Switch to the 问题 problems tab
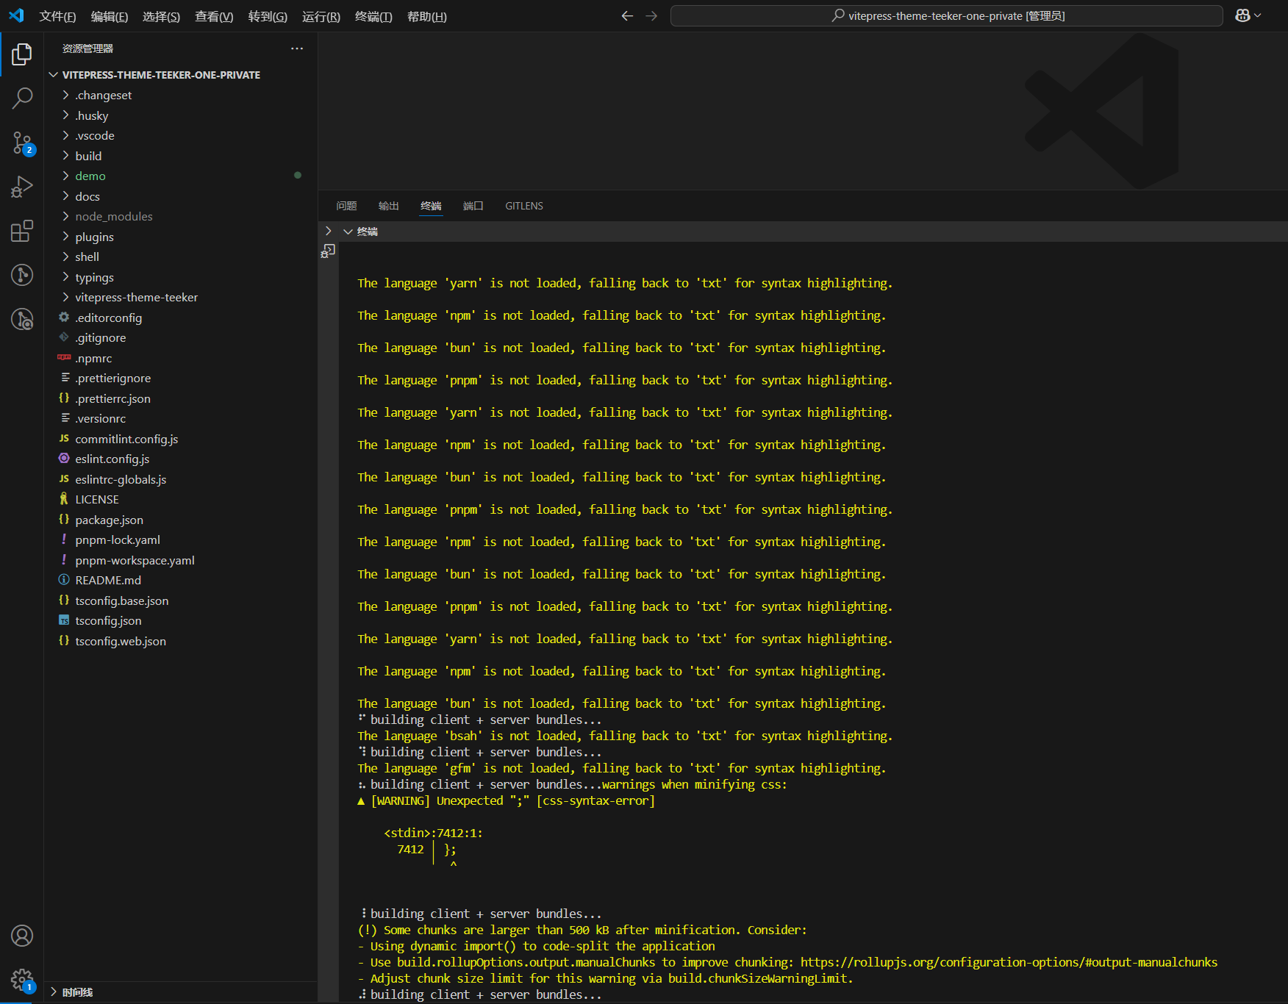The image size is (1288, 1004). point(346,206)
